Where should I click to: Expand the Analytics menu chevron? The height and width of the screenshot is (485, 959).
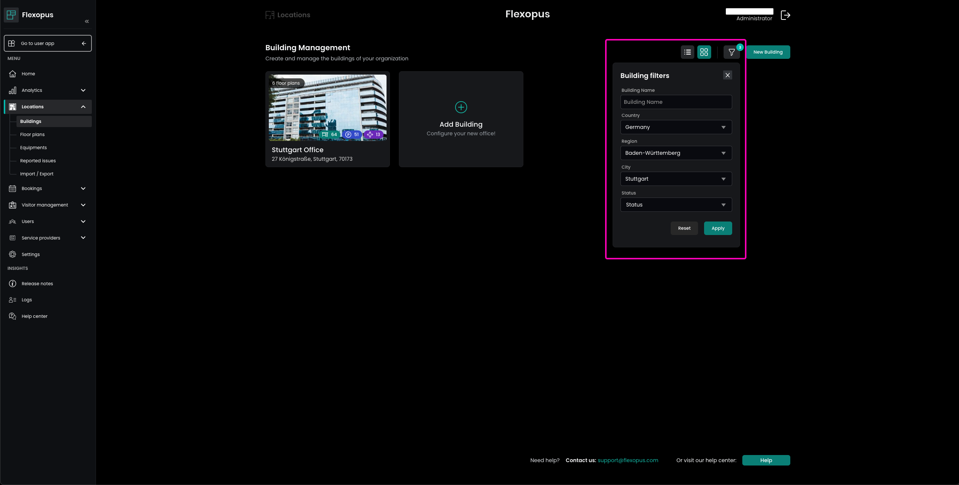83,90
